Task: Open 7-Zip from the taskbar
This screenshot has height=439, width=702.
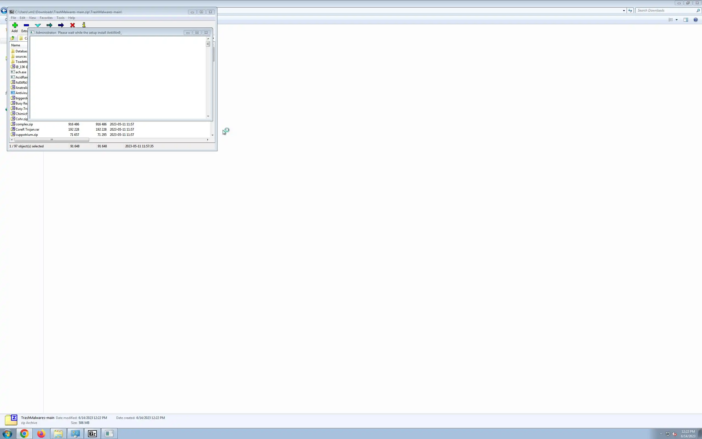Action: [x=92, y=434]
